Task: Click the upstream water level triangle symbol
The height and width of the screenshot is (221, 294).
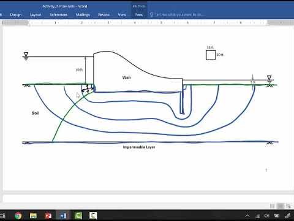Action: [26, 55]
